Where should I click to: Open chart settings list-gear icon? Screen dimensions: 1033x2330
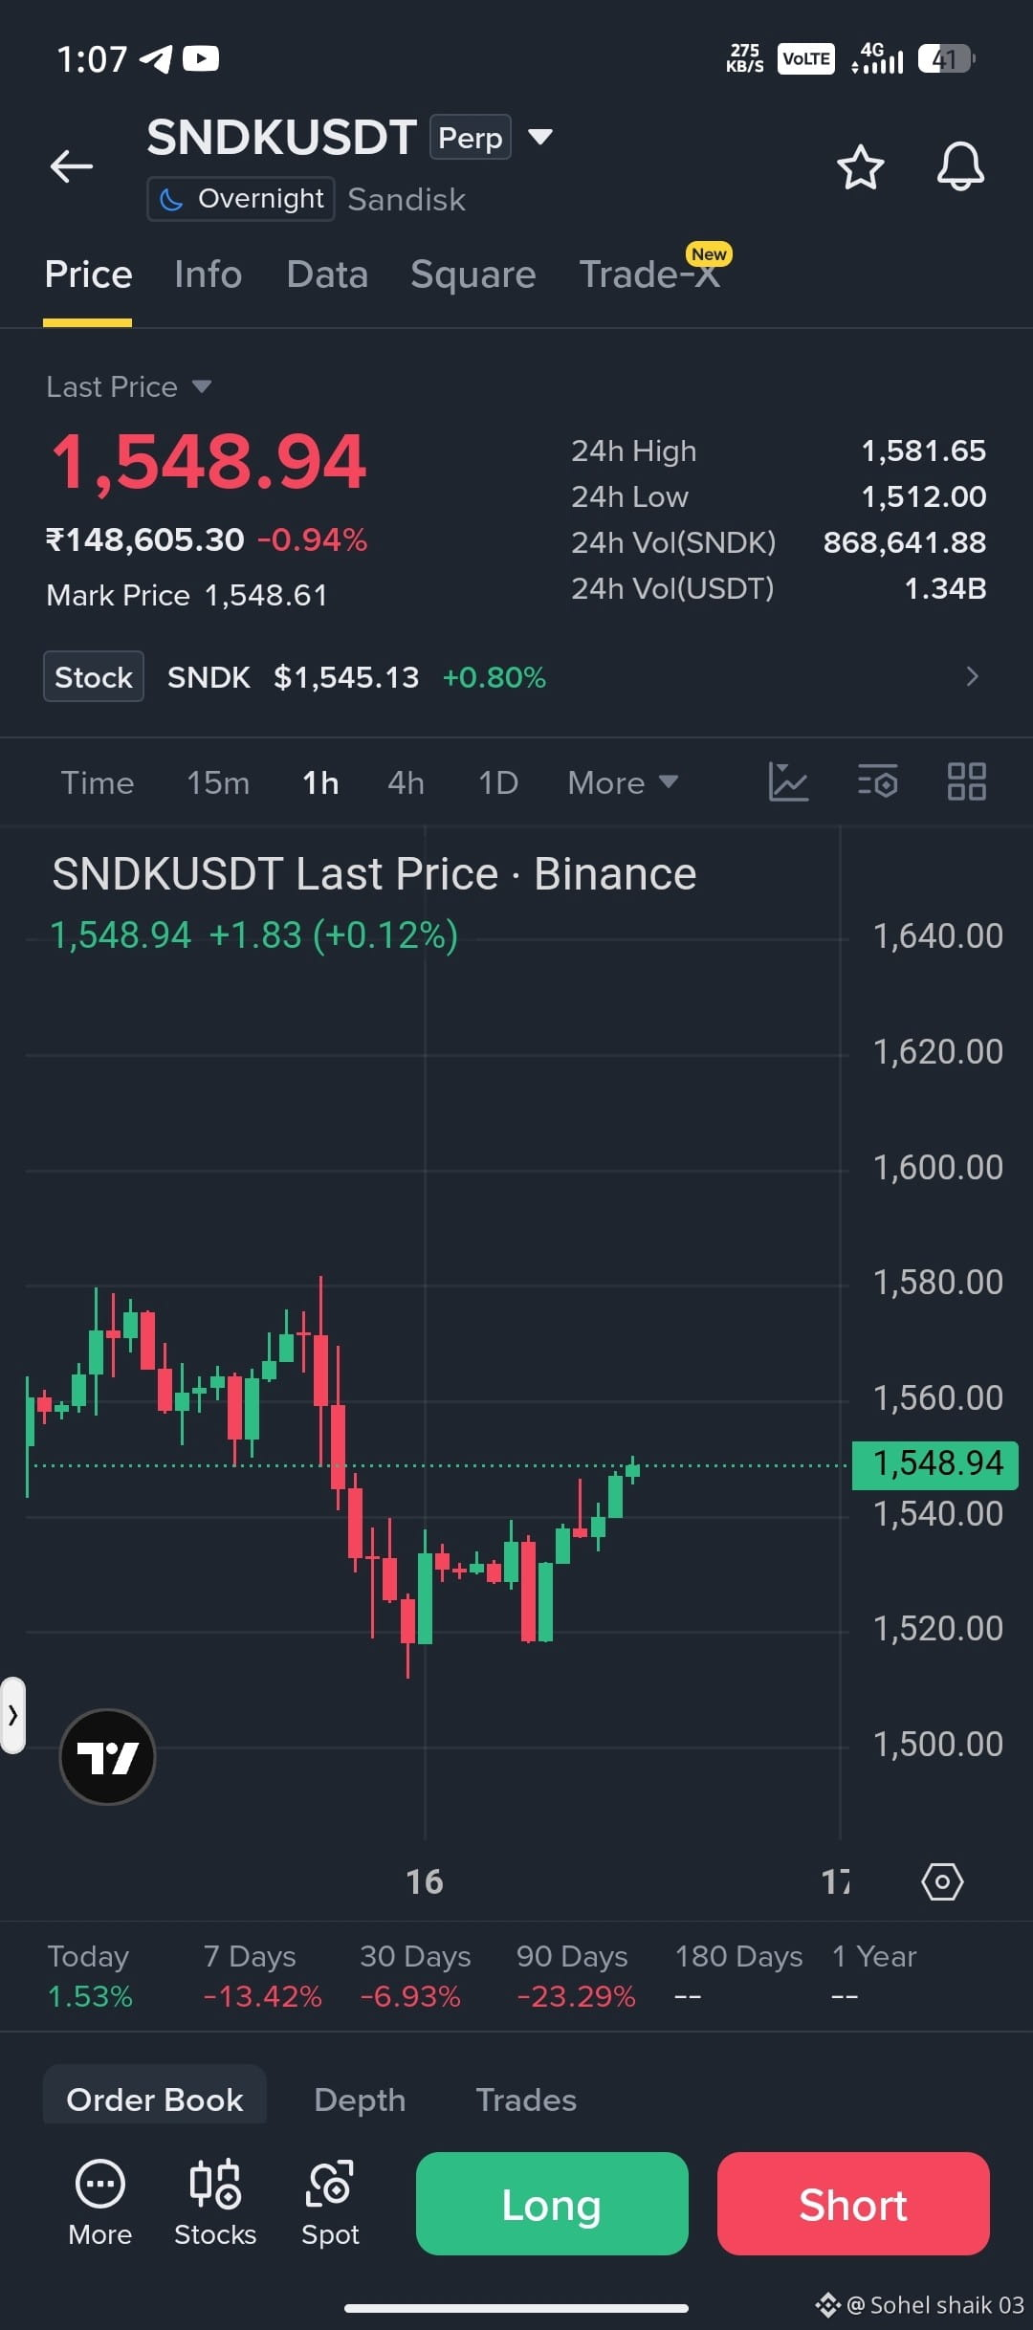pyautogui.click(x=877, y=781)
